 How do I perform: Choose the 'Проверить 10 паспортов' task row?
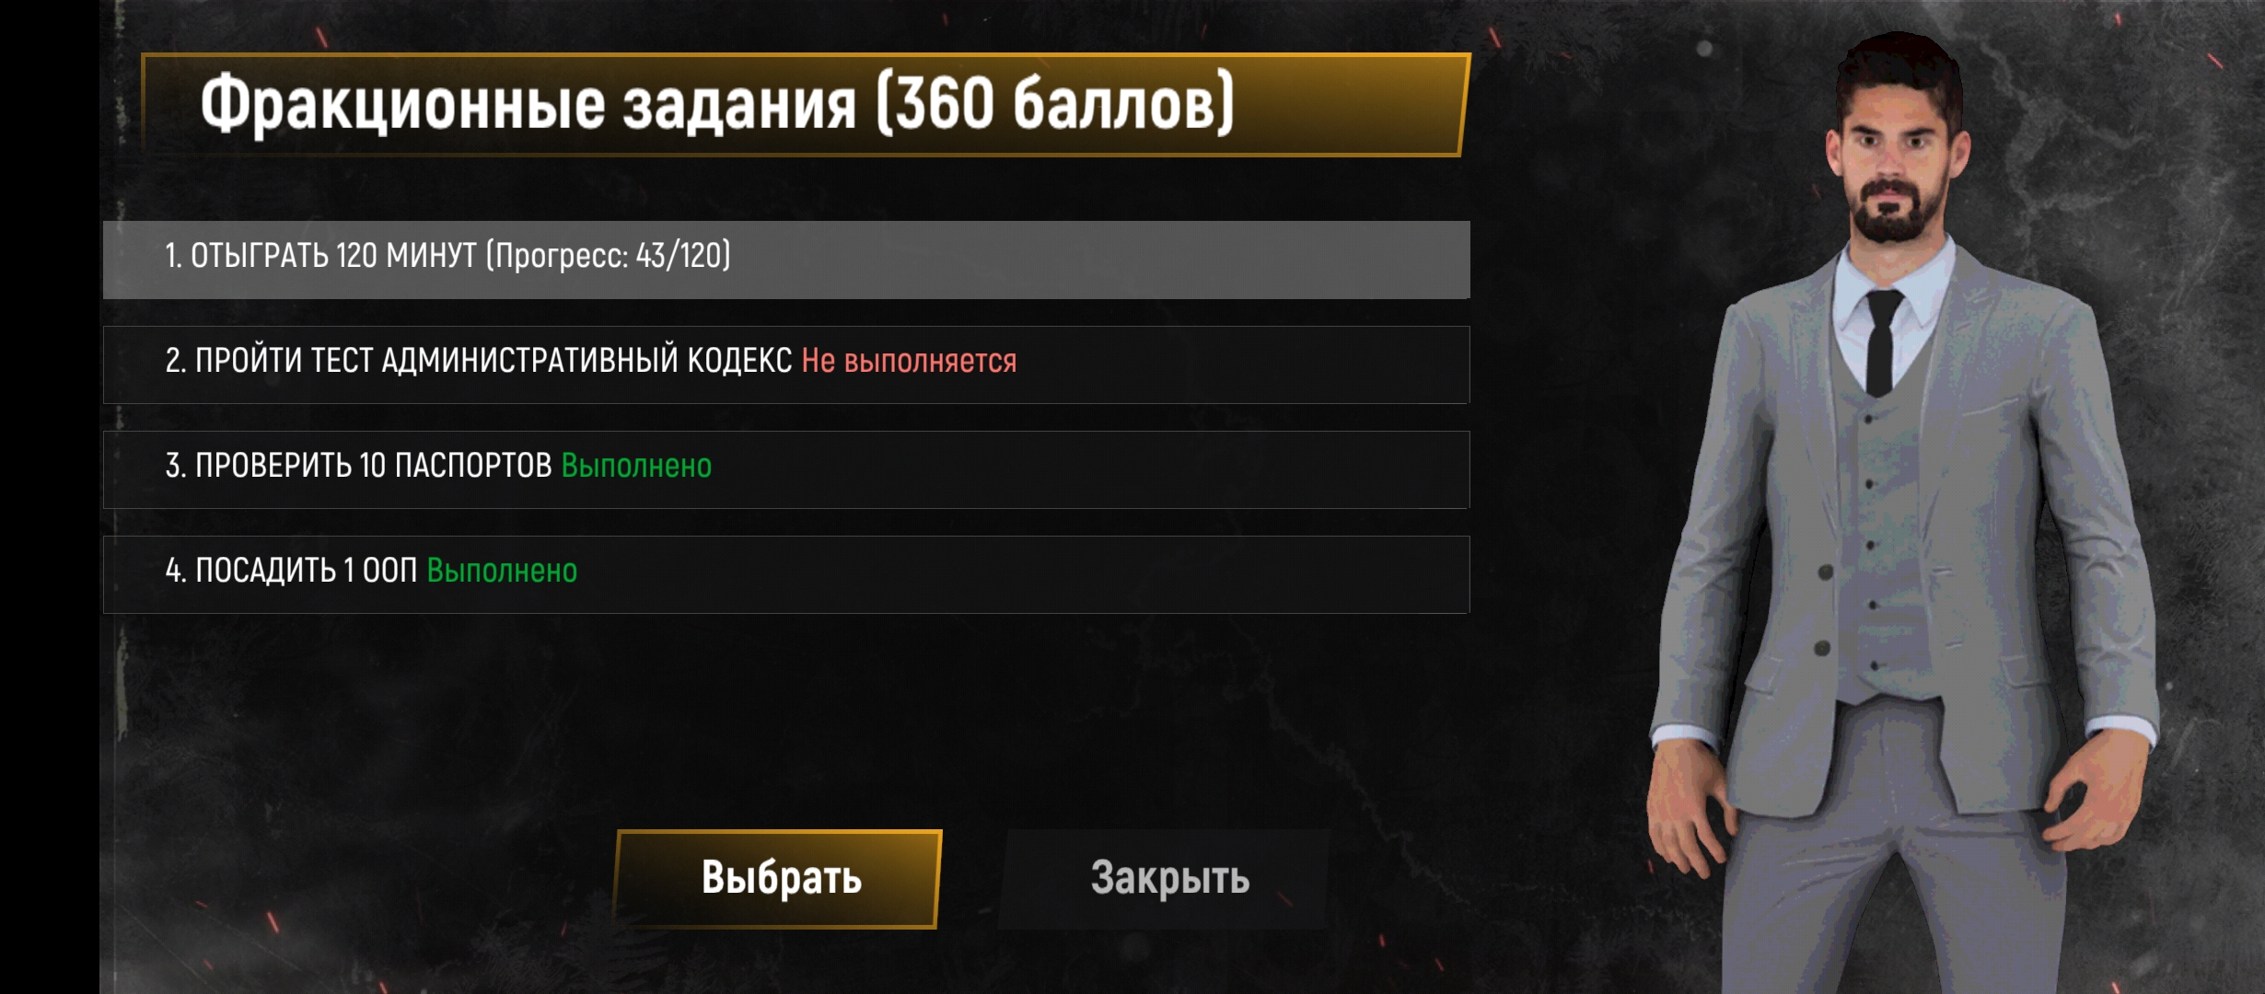point(786,469)
